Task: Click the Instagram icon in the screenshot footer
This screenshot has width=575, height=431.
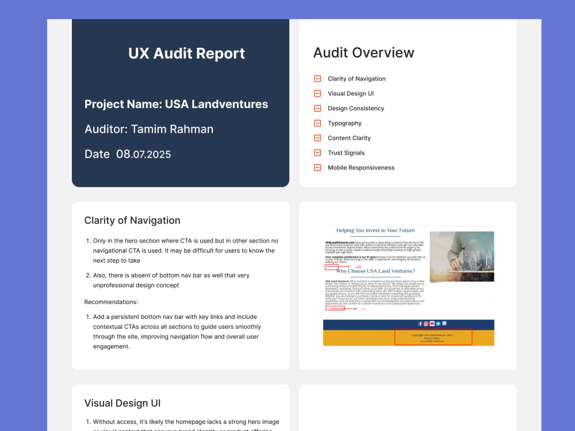Action: 426,324
